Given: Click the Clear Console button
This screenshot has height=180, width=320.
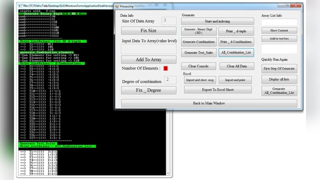Looking at the screenshot, I should pos(198,66).
